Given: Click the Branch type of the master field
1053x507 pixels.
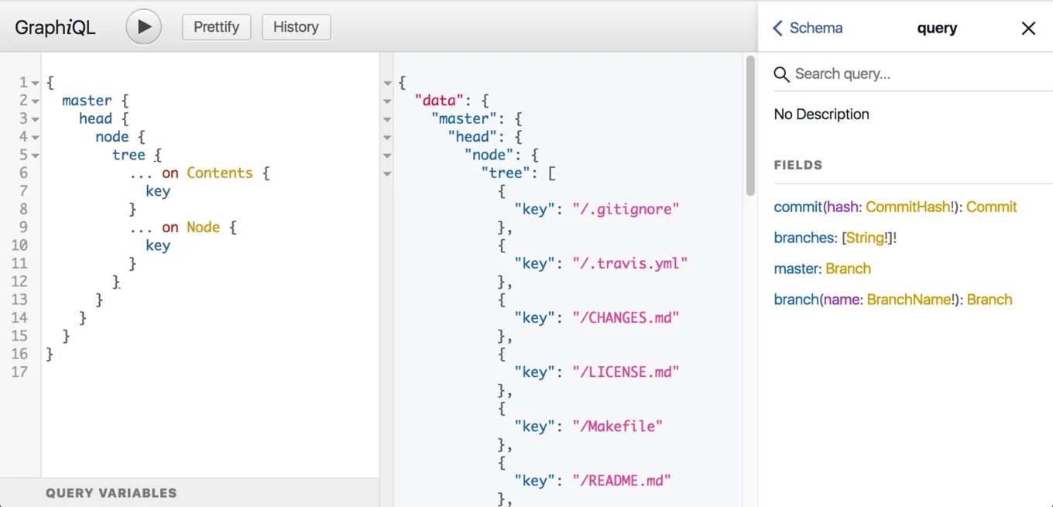Looking at the screenshot, I should click(x=849, y=269).
